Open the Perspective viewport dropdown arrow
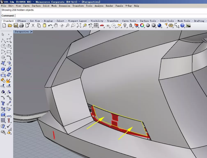Screen dimensions: 207x158 [32, 32]
